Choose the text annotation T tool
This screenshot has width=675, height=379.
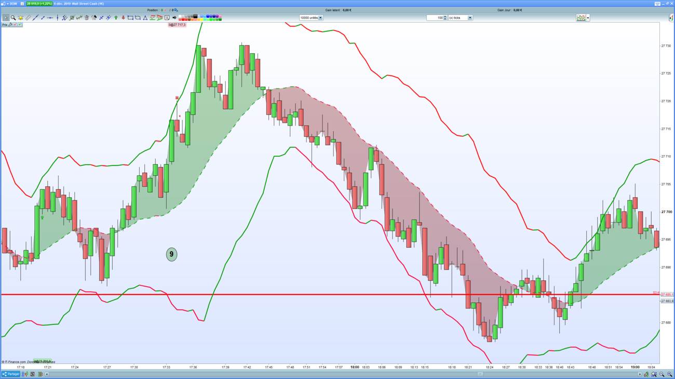tap(167, 18)
